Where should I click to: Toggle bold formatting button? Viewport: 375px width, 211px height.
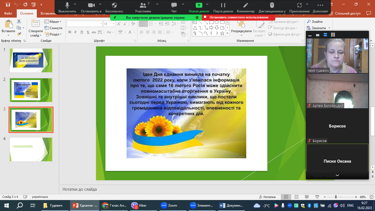70,32
